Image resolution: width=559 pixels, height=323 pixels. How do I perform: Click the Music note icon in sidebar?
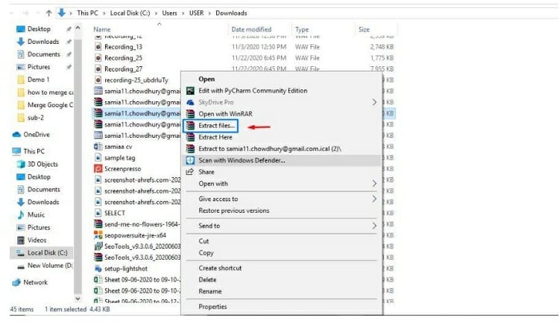(21, 215)
